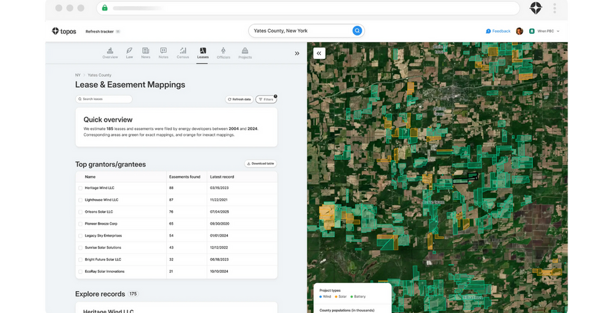Click the NY breadcrumb
The height and width of the screenshot is (313, 613).
78,75
